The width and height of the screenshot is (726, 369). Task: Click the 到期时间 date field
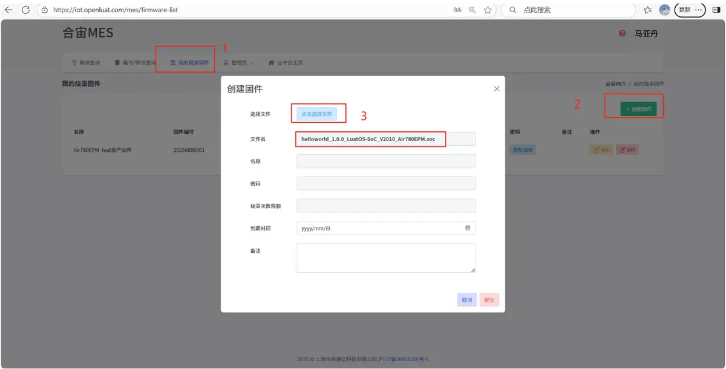(386, 228)
